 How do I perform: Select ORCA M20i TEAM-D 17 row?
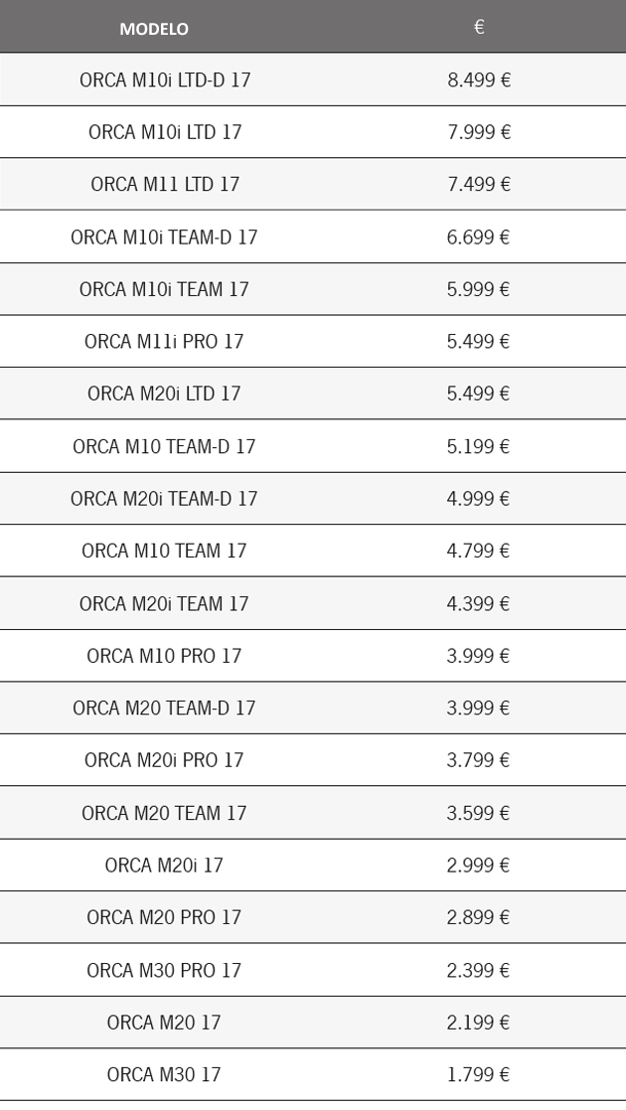pyautogui.click(x=313, y=499)
